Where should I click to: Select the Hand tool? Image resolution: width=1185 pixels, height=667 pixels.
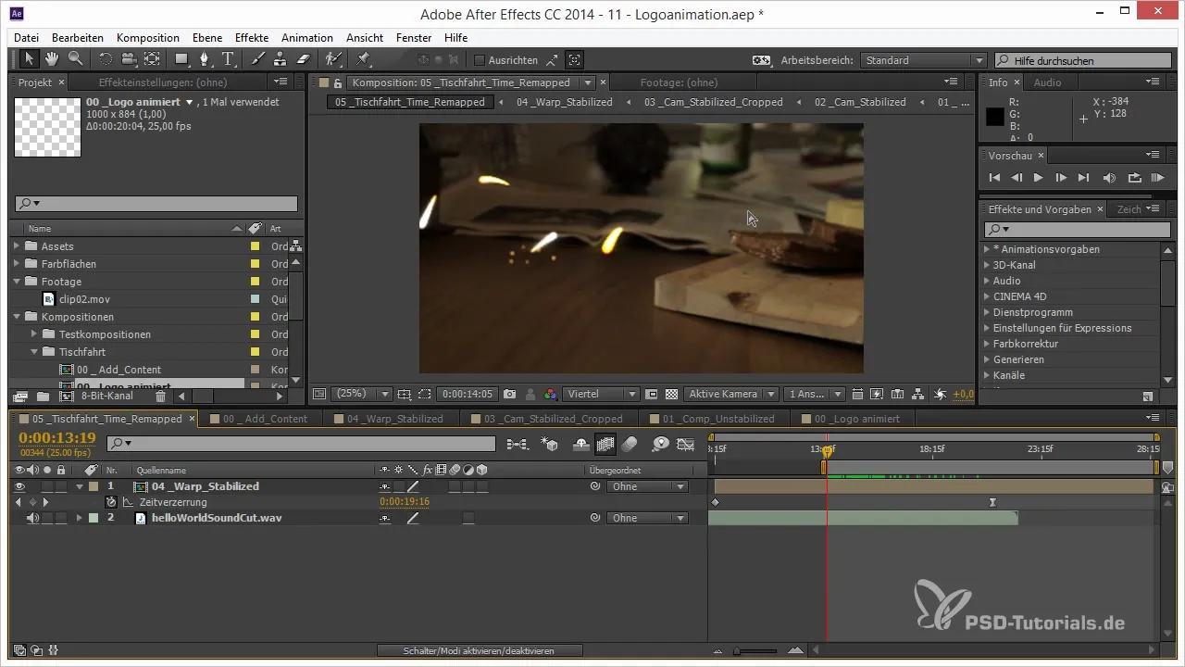pos(53,59)
